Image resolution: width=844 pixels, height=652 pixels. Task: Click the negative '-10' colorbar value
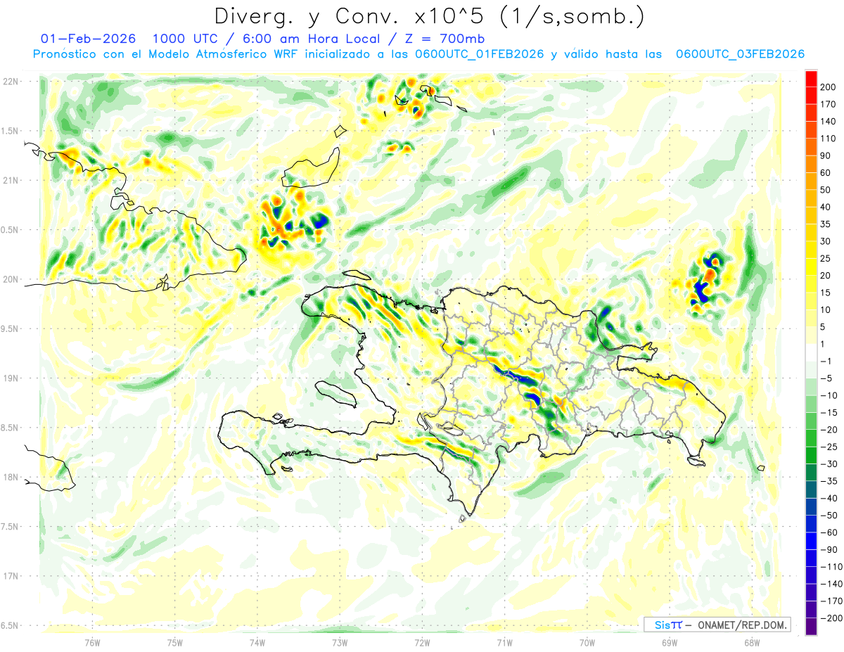pyautogui.click(x=829, y=396)
